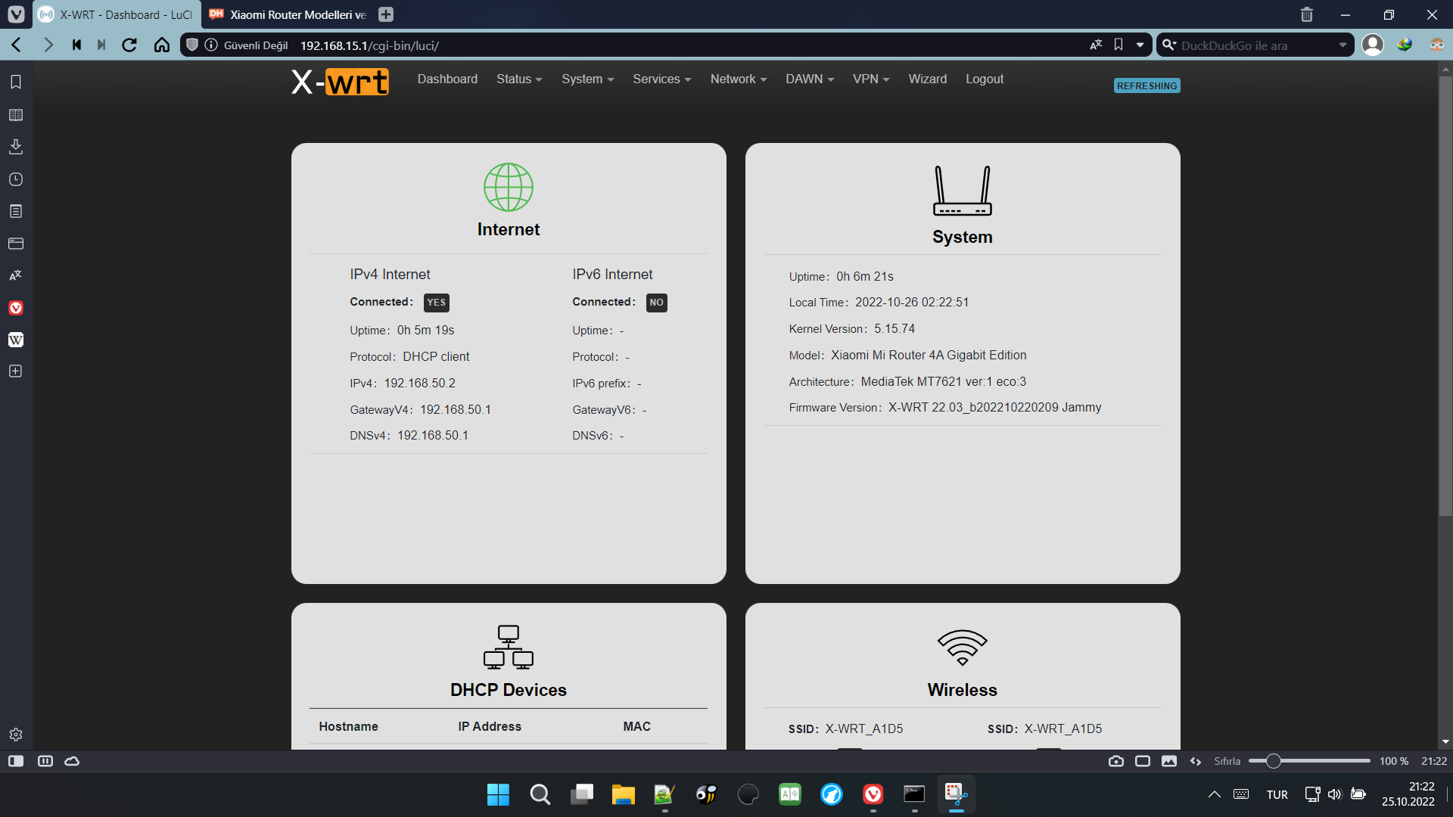This screenshot has height=817, width=1453.
Task: Open the Downloads panel
Action: point(16,147)
